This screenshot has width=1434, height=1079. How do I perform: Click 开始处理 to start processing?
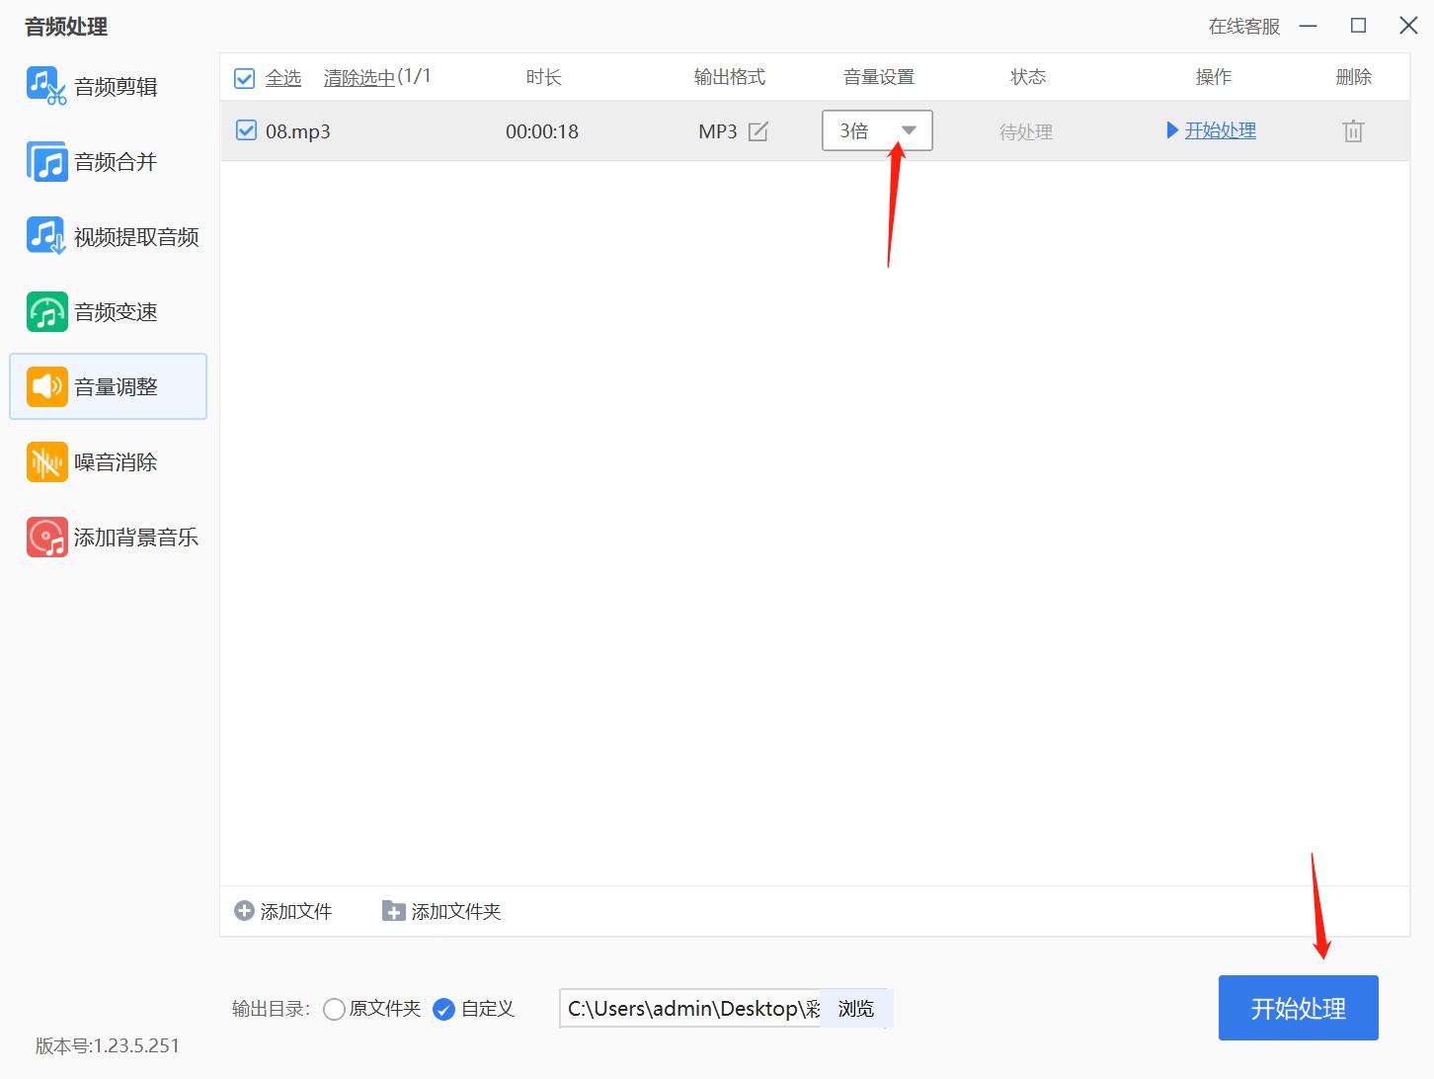point(1298,1008)
